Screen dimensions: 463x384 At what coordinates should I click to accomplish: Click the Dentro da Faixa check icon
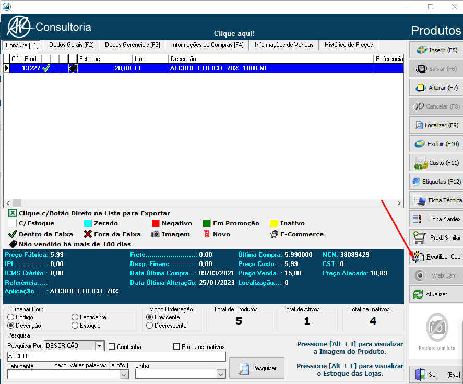(13, 234)
